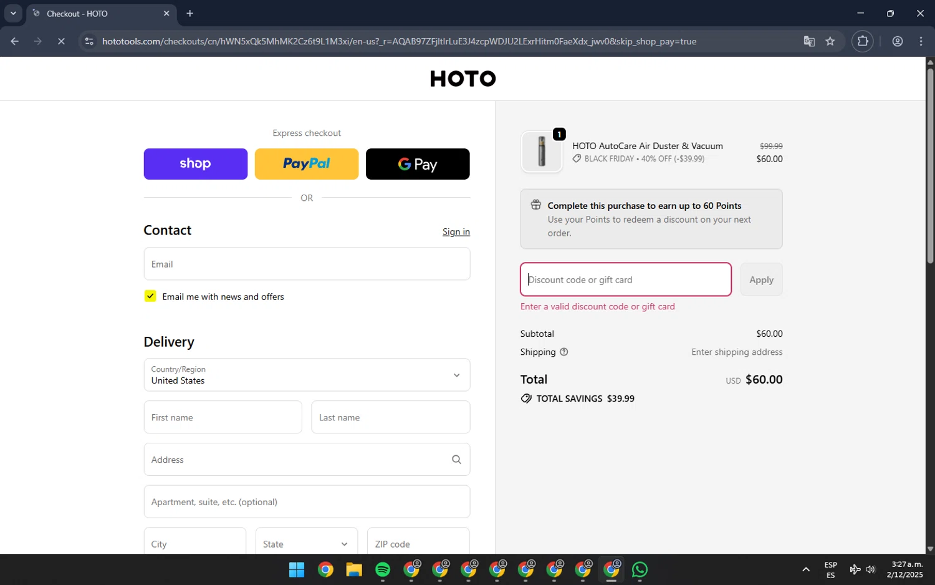Image resolution: width=935 pixels, height=585 pixels.
Task: Select the Address input field
Action: (307, 460)
